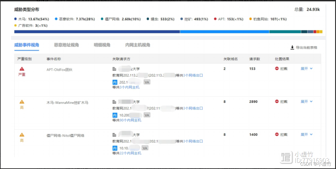Click request count 2890
336x169 pixels.
click(253, 102)
